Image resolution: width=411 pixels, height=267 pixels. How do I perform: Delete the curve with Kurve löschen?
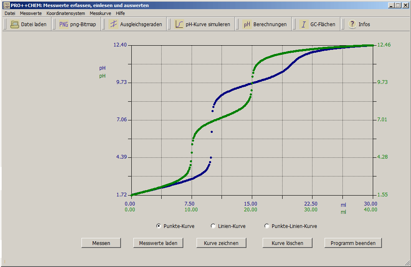pos(287,243)
